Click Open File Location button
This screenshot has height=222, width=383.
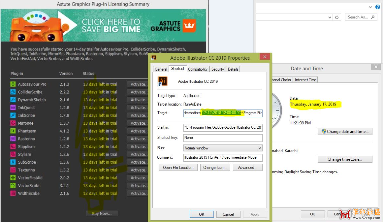(178, 168)
